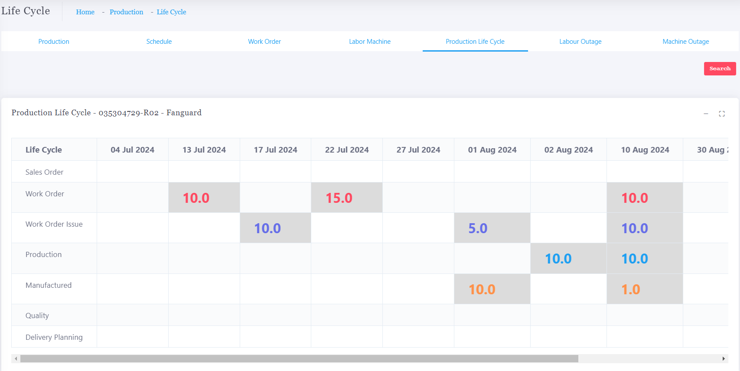Click the 10 Aug 2024 column header
The image size is (740, 371).
tap(645, 150)
